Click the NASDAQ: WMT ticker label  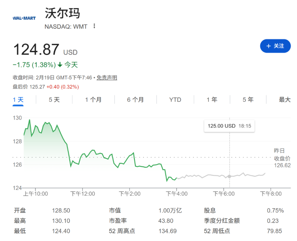67,27
